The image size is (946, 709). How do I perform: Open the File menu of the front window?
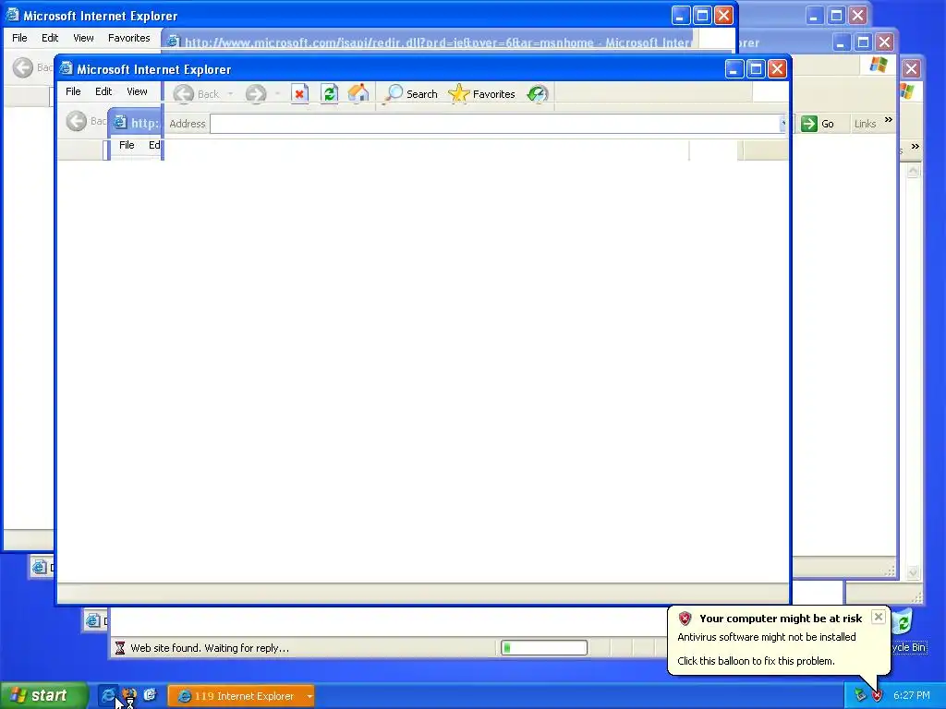tap(73, 91)
